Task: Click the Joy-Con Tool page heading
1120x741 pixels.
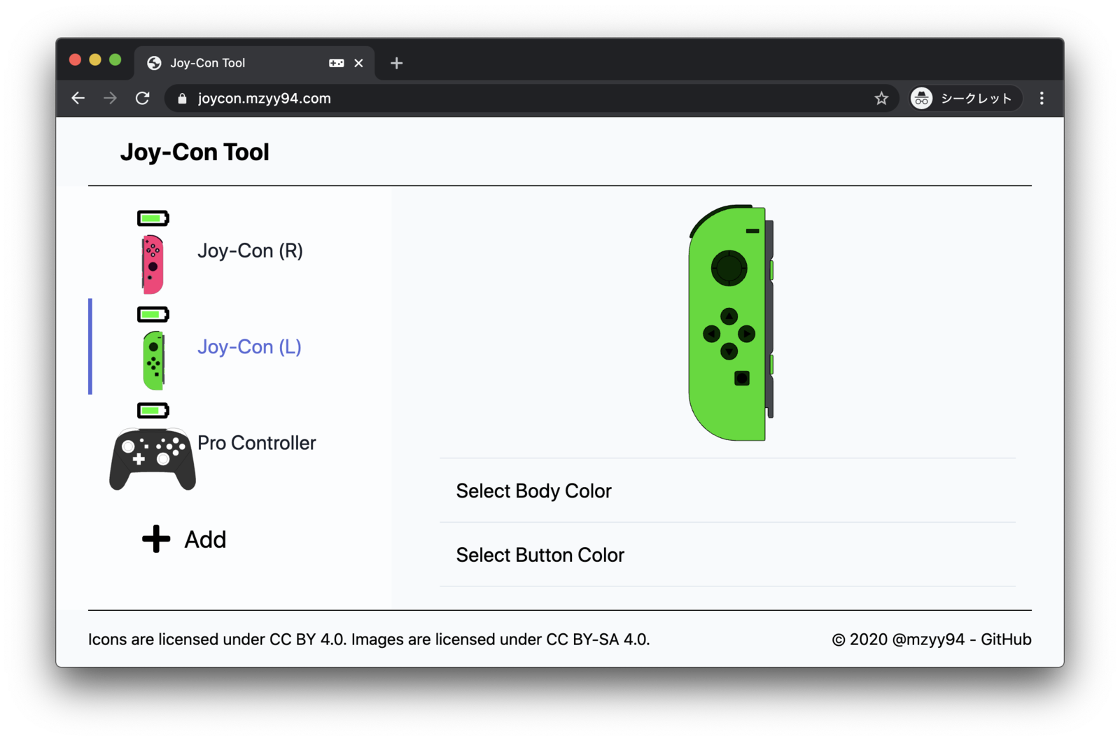Action: click(195, 152)
